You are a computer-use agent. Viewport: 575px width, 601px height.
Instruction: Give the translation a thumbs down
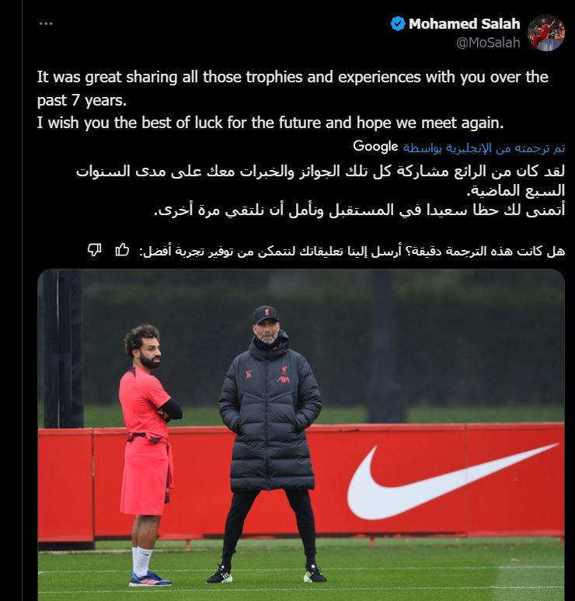click(x=94, y=250)
